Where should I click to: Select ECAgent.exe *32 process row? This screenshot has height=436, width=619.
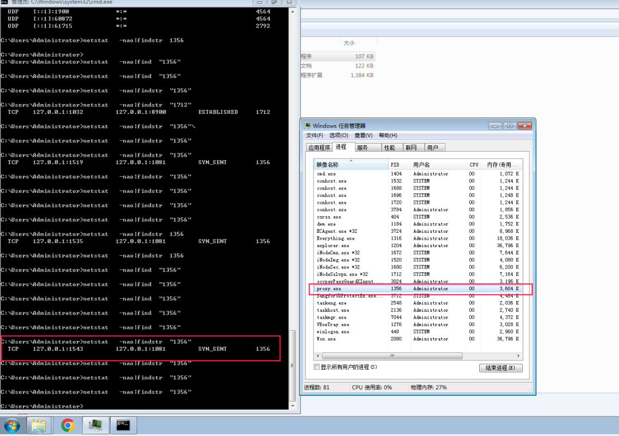point(418,231)
